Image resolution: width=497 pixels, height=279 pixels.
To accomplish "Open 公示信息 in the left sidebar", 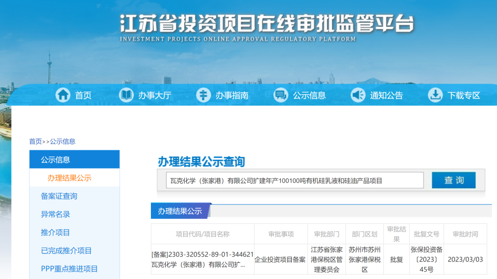I will tap(56, 160).
